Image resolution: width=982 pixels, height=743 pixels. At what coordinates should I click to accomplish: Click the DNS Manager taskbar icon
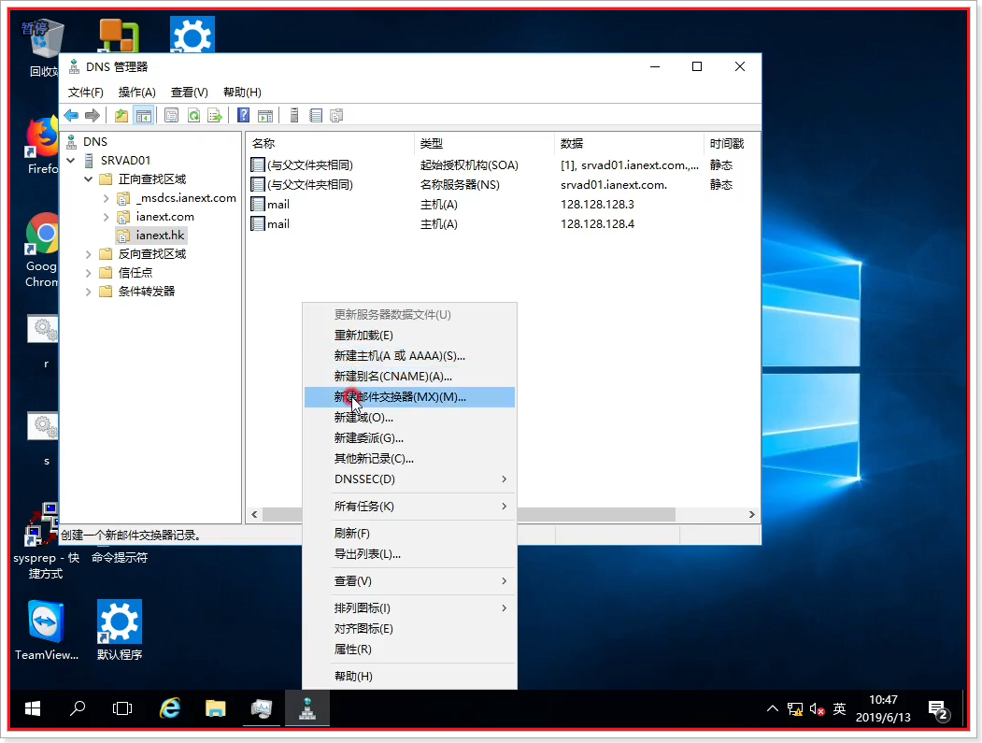pos(306,708)
